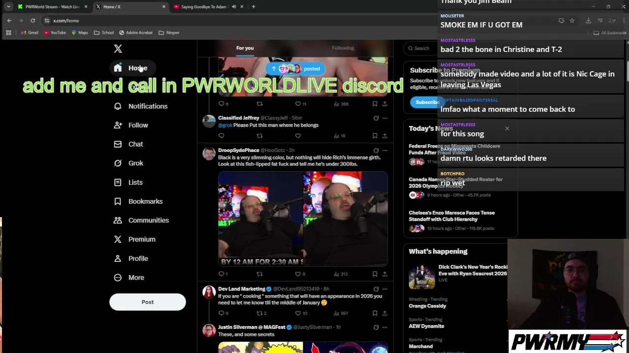Open More options on DroopSydePhace's post

pyautogui.click(x=385, y=151)
